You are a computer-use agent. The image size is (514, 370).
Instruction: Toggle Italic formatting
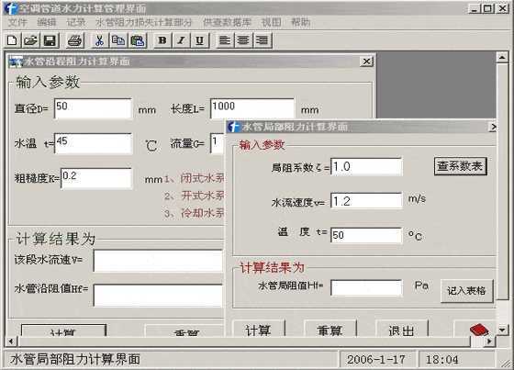[x=181, y=40]
